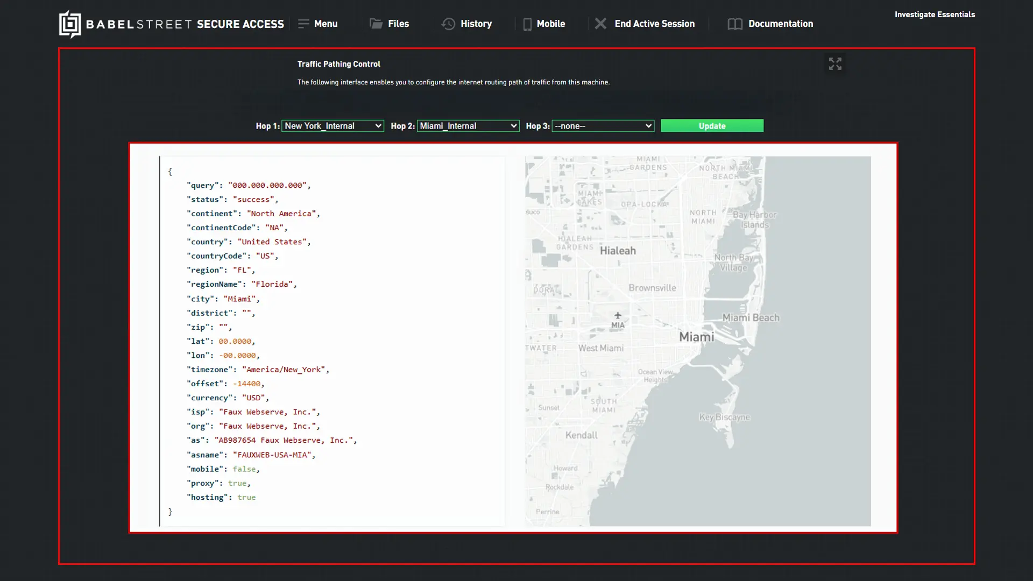The width and height of the screenshot is (1033, 581).
Task: Click the Miami Beach label on map
Action: click(751, 318)
